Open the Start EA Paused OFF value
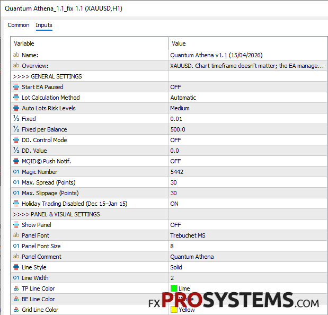 [x=248, y=87]
